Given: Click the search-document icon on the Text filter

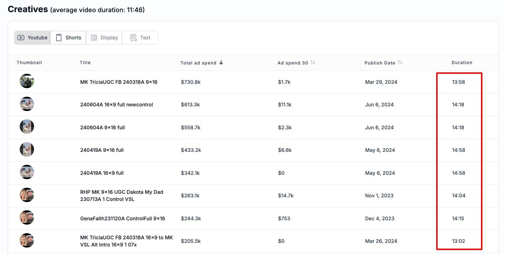Looking at the screenshot, I should point(134,37).
